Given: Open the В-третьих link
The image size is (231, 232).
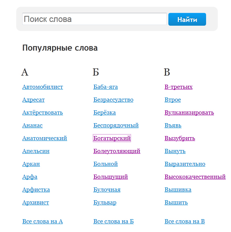Looking at the screenshot, I should point(179,87).
